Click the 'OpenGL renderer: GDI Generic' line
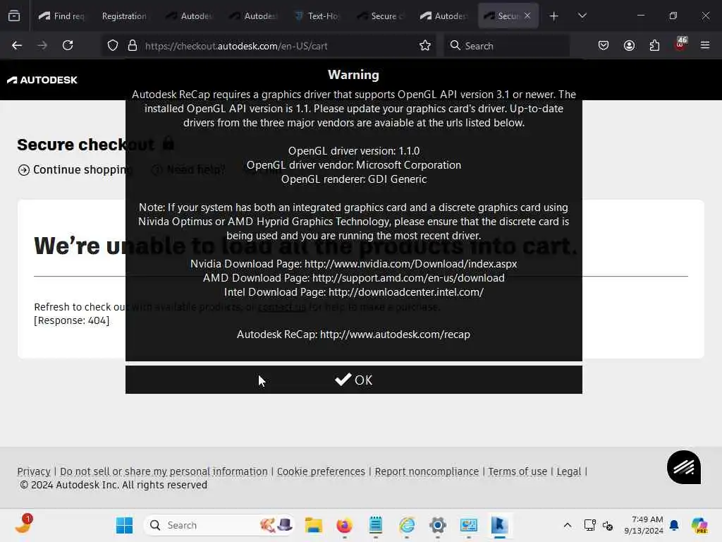Viewport: 722px width, 542px height. coord(354,179)
